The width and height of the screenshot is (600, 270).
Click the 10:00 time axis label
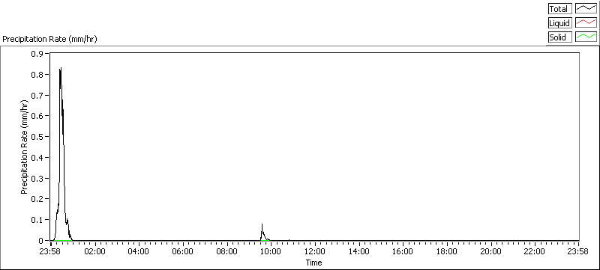click(x=271, y=251)
